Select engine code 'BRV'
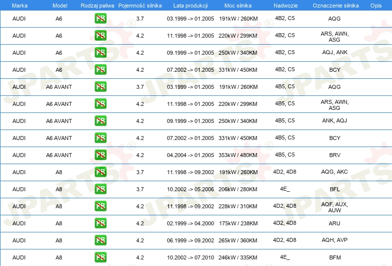The image size is (392, 266). click(335, 155)
